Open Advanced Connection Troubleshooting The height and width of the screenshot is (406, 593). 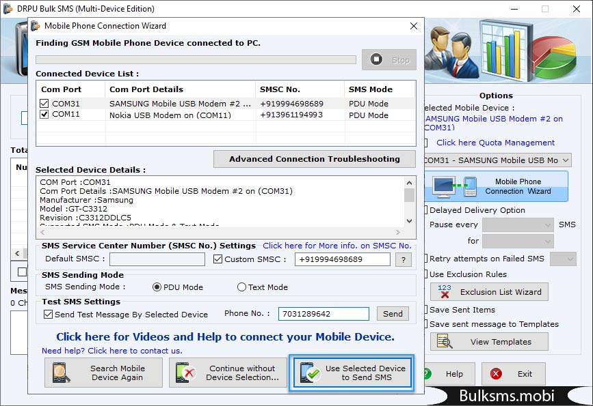[314, 159]
